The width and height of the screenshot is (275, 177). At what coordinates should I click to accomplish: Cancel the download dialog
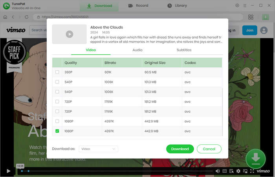pos(209,149)
